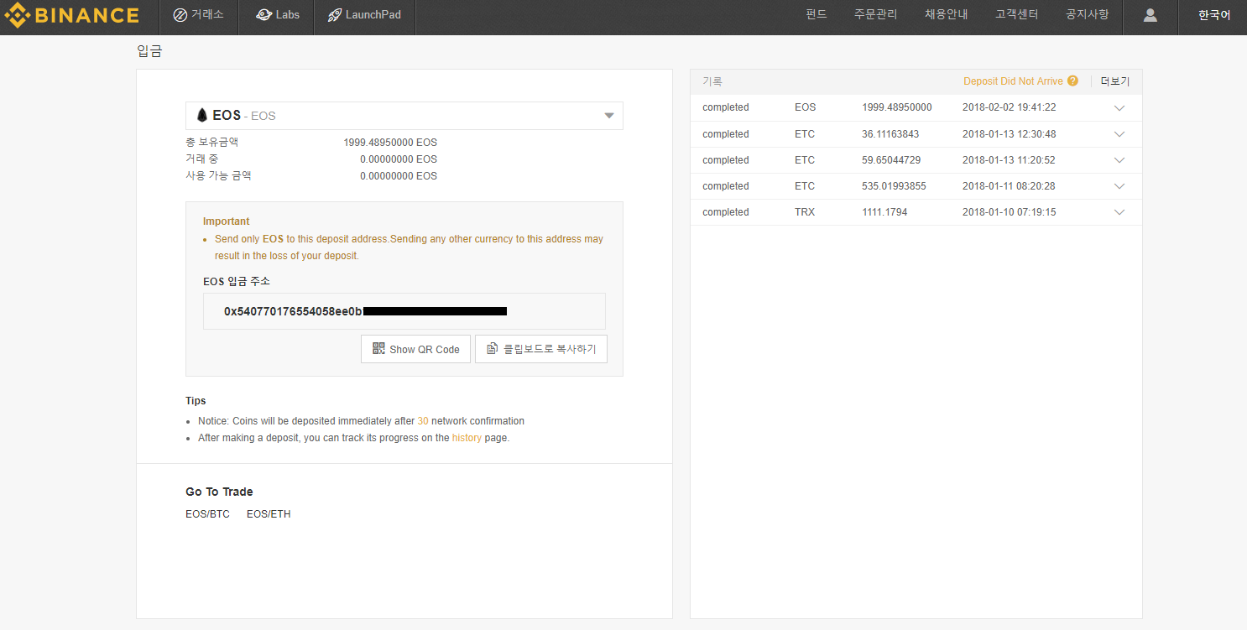The image size is (1247, 630).
Task: Open the 거래소 exchange menu
Action: [198, 15]
